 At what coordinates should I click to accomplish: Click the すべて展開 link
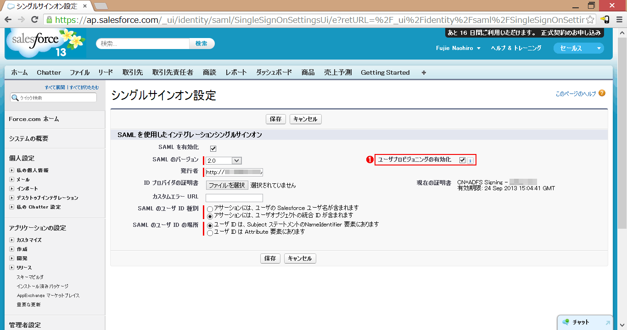[x=55, y=87]
